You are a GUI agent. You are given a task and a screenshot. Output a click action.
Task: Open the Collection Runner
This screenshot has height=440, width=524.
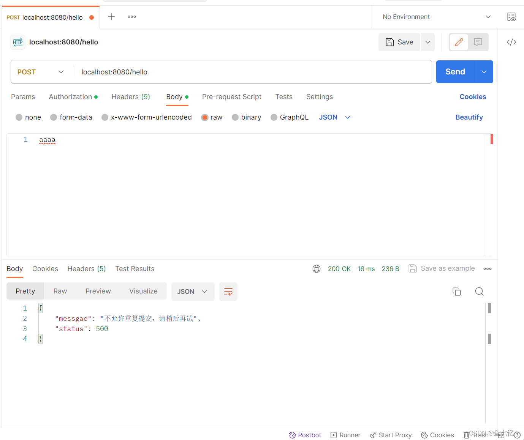click(x=345, y=435)
